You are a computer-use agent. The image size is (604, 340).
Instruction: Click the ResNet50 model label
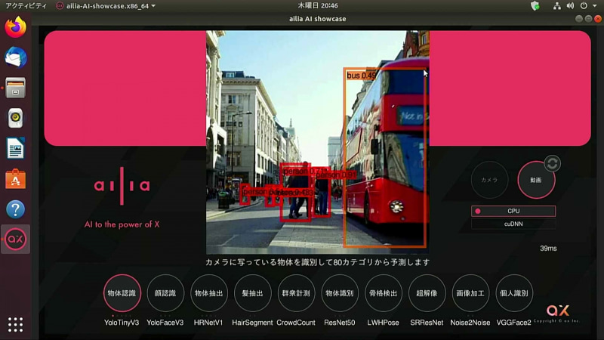pyautogui.click(x=339, y=323)
